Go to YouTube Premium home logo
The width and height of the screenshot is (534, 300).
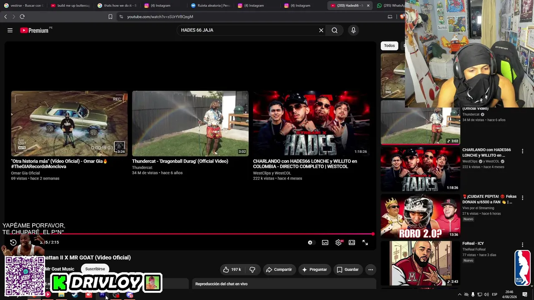[34, 30]
